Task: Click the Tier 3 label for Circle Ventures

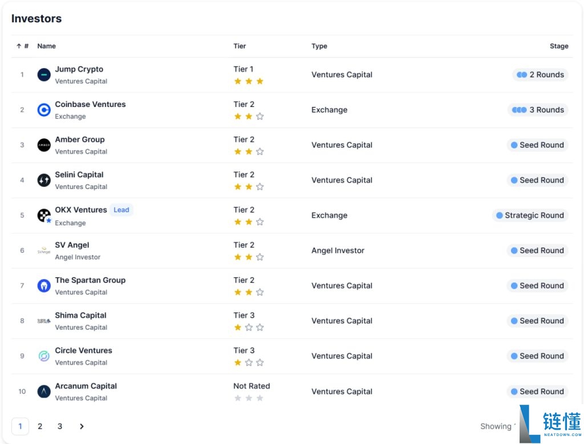Action: click(244, 350)
